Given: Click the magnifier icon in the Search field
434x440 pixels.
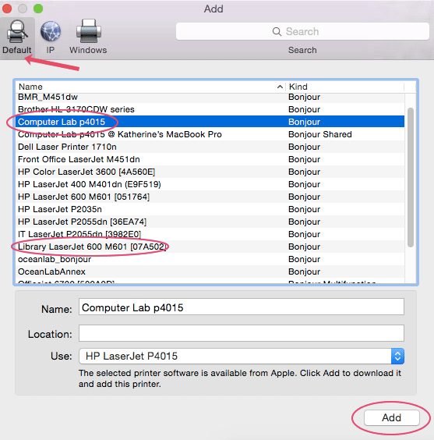Looking at the screenshot, I should coord(277,31).
